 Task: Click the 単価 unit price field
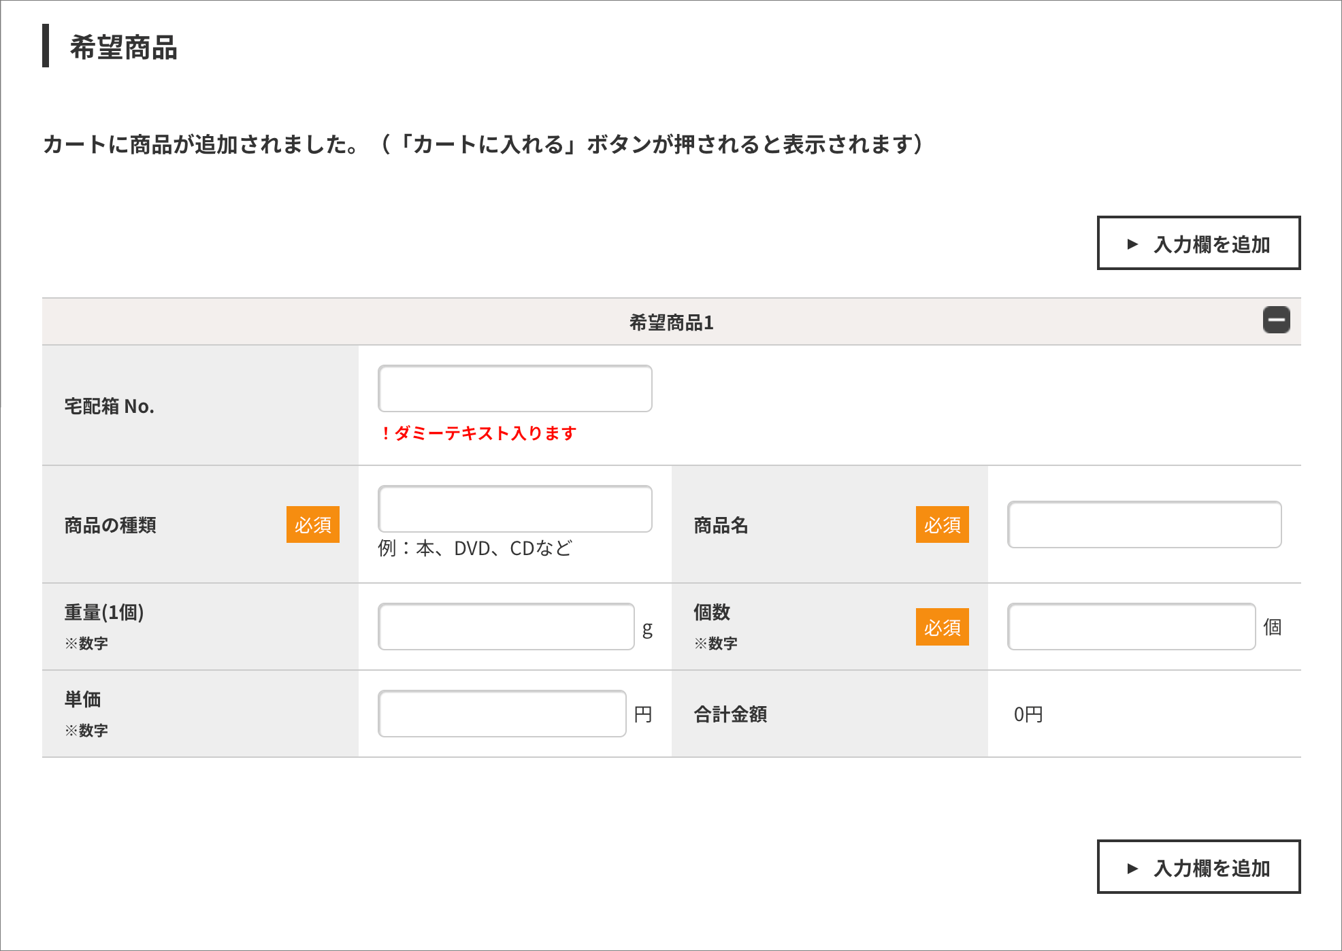(x=502, y=714)
